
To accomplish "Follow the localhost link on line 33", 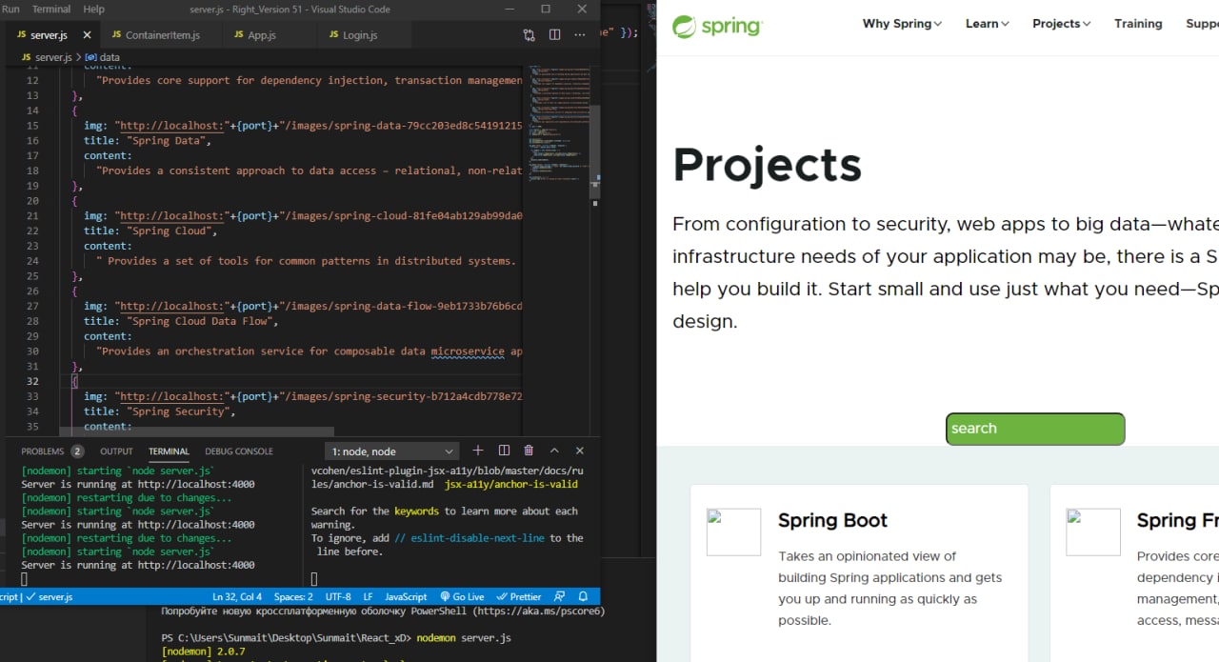I will [x=171, y=396].
